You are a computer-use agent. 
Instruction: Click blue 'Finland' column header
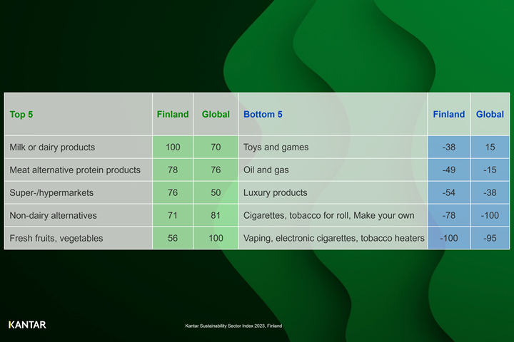tap(449, 114)
